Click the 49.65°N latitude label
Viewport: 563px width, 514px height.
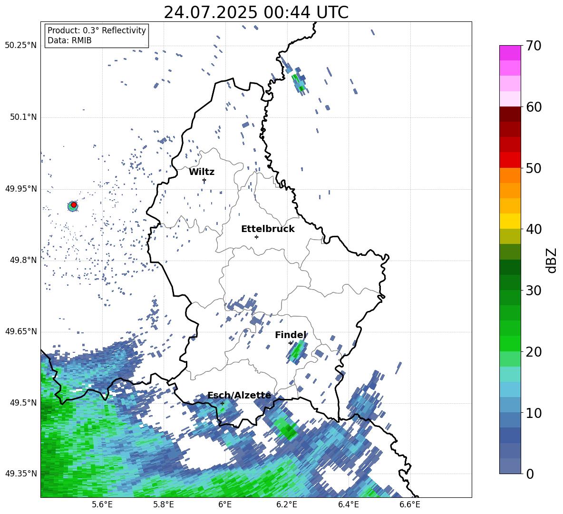tap(21, 331)
